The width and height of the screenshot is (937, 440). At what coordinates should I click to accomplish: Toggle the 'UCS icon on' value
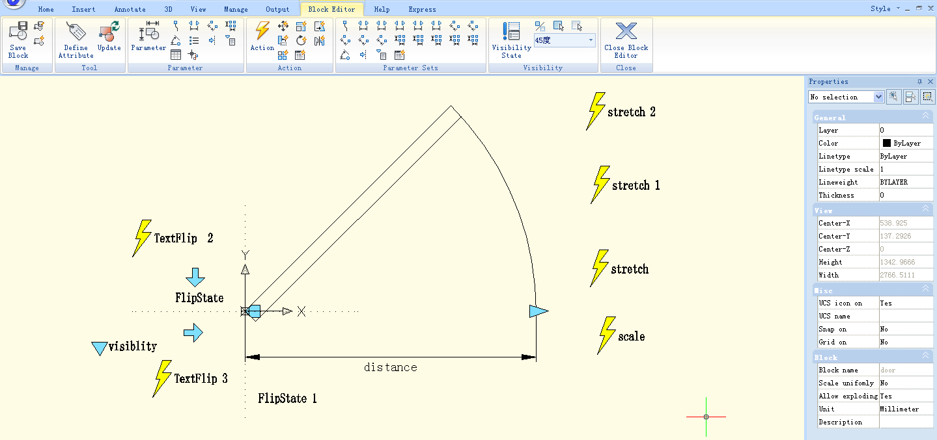[x=905, y=303]
